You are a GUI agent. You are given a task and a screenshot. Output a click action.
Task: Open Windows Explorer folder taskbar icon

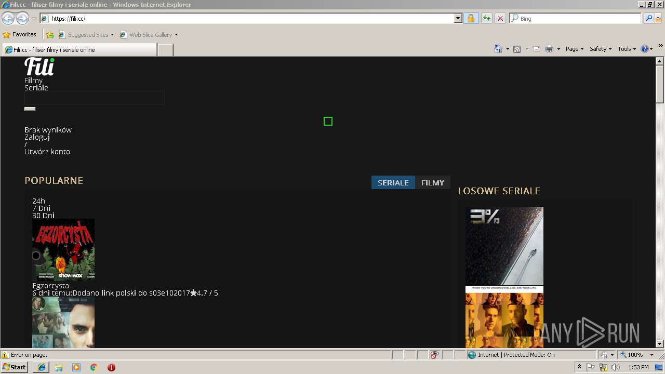(x=59, y=367)
